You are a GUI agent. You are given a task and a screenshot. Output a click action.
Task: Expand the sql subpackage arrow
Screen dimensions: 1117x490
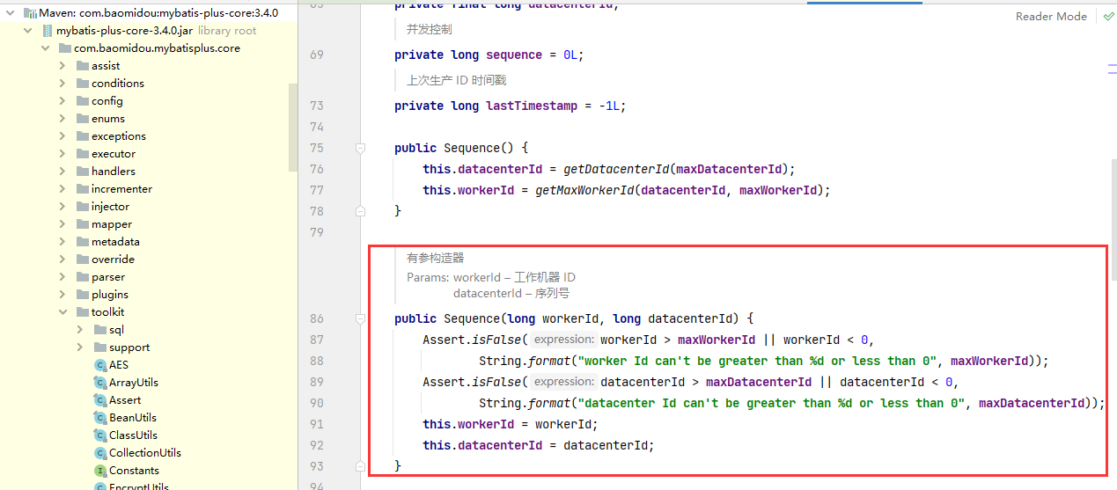80,330
